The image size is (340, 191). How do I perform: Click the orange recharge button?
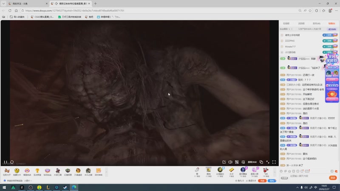[x=262, y=181]
